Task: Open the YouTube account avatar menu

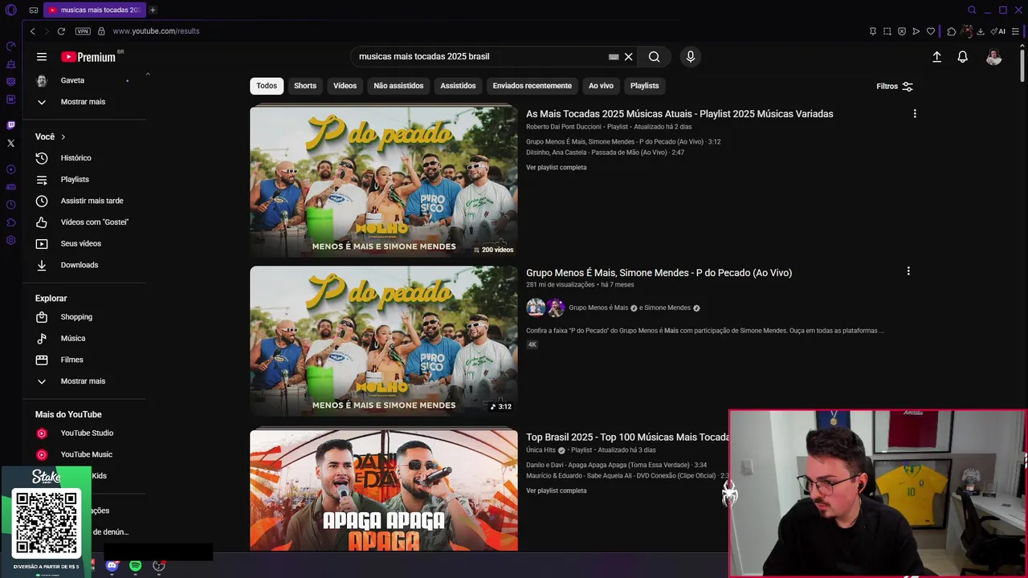Action: pyautogui.click(x=993, y=57)
